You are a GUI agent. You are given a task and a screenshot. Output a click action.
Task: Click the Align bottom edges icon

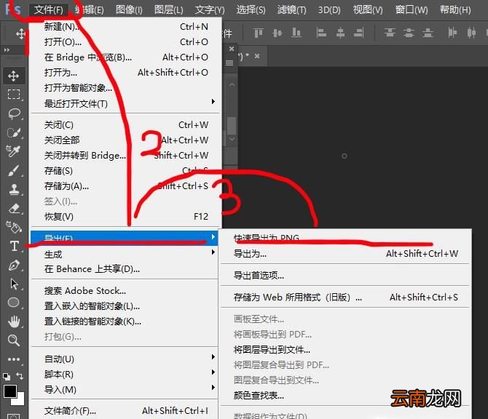pos(296,33)
